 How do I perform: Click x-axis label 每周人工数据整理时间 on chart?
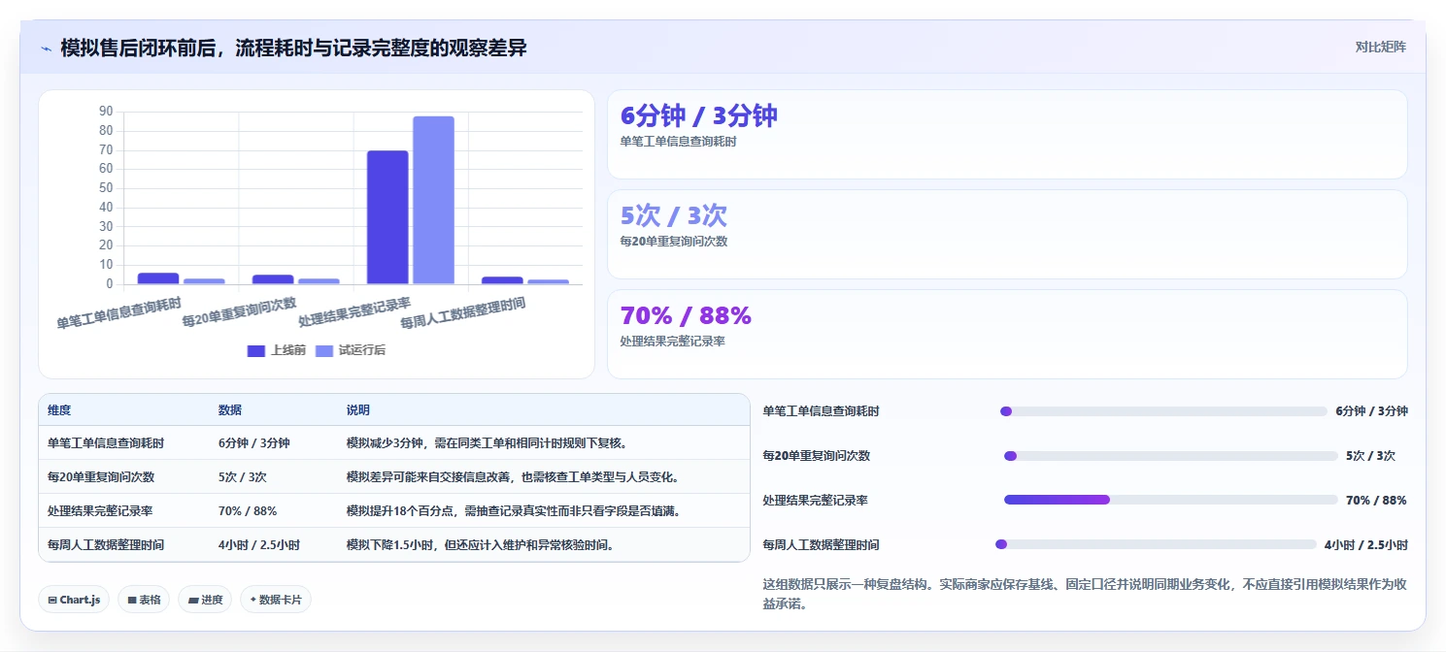pyautogui.click(x=463, y=313)
